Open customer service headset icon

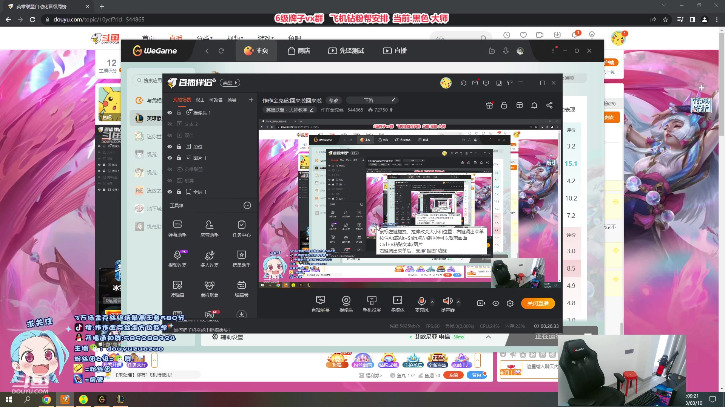464,83
